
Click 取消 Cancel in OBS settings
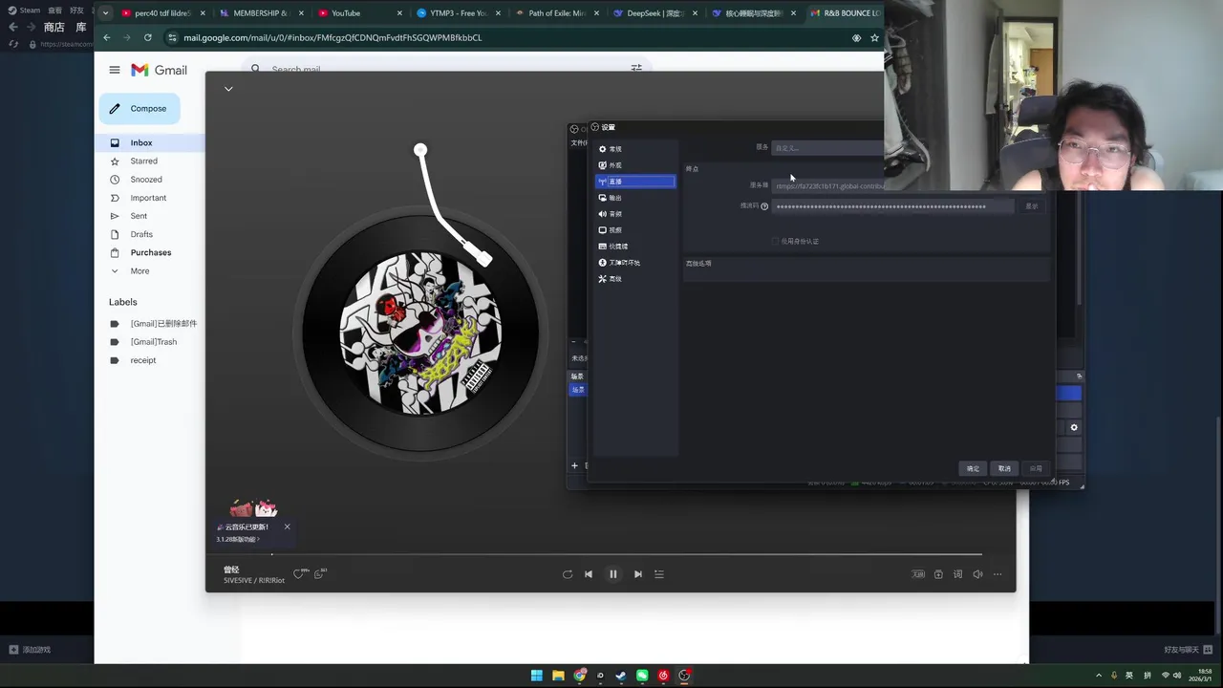[1004, 468]
